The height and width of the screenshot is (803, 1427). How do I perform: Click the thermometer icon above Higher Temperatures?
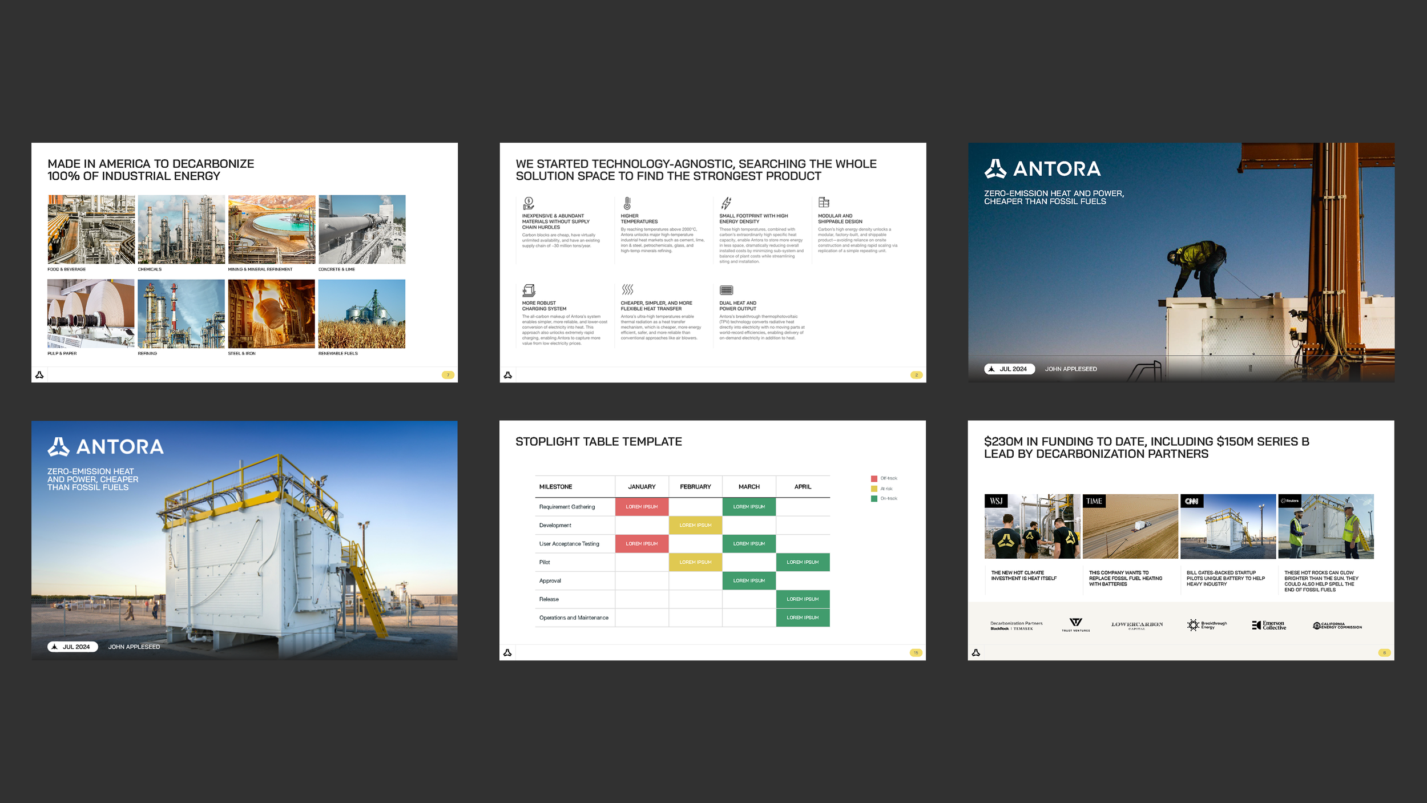pos(627,203)
